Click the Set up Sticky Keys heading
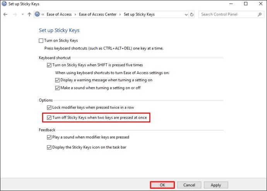This screenshot has height=191, width=267. coord(59,30)
